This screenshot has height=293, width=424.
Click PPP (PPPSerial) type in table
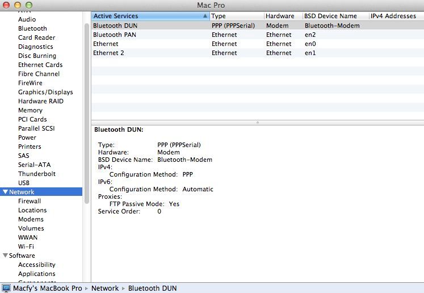point(233,26)
